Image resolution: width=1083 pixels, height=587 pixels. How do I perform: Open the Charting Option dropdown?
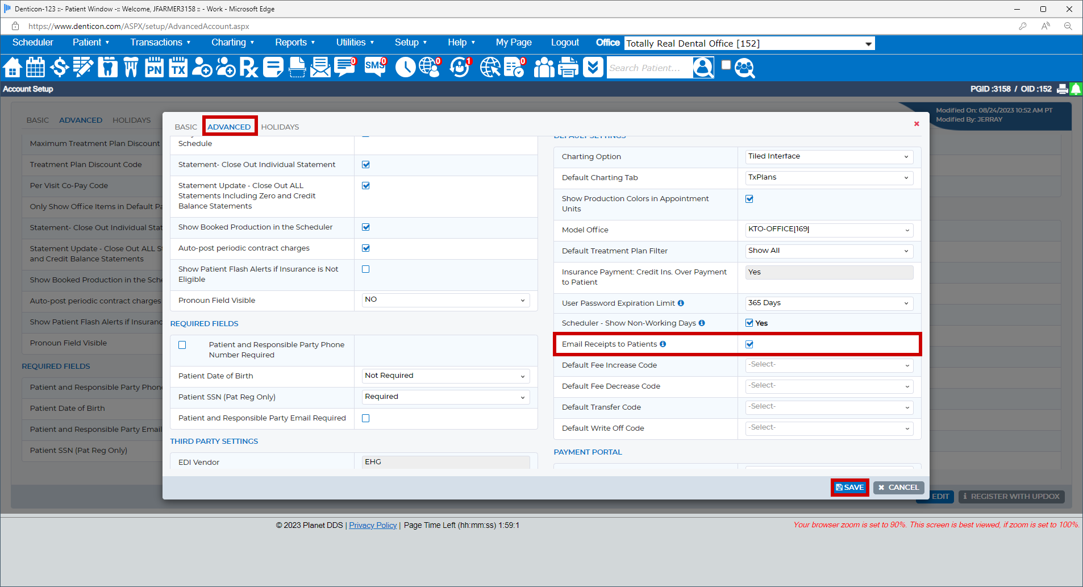828,156
